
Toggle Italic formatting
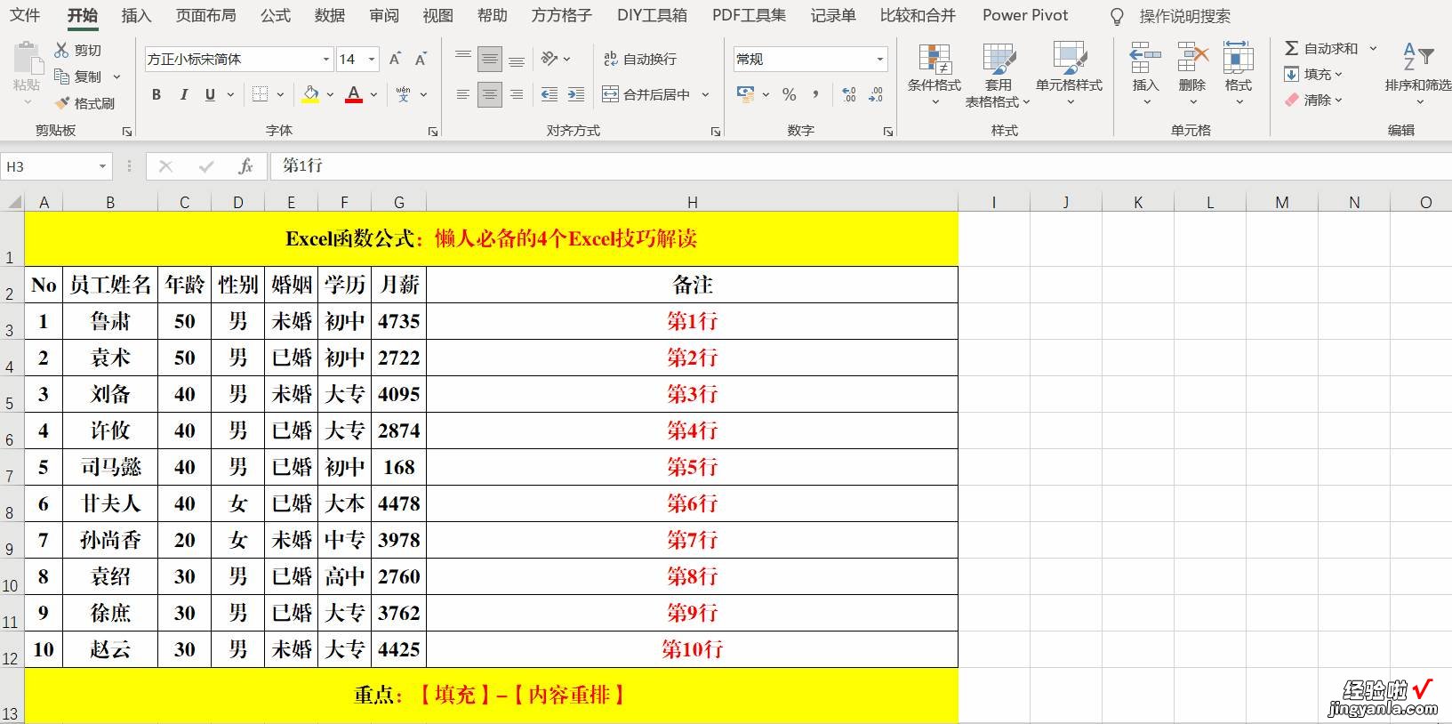click(x=183, y=94)
